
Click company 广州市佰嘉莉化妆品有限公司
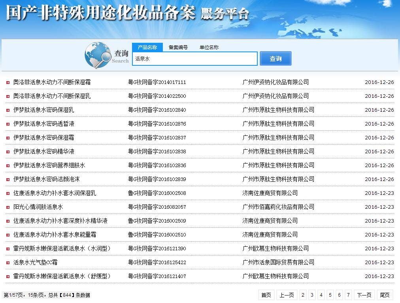coord(278,207)
